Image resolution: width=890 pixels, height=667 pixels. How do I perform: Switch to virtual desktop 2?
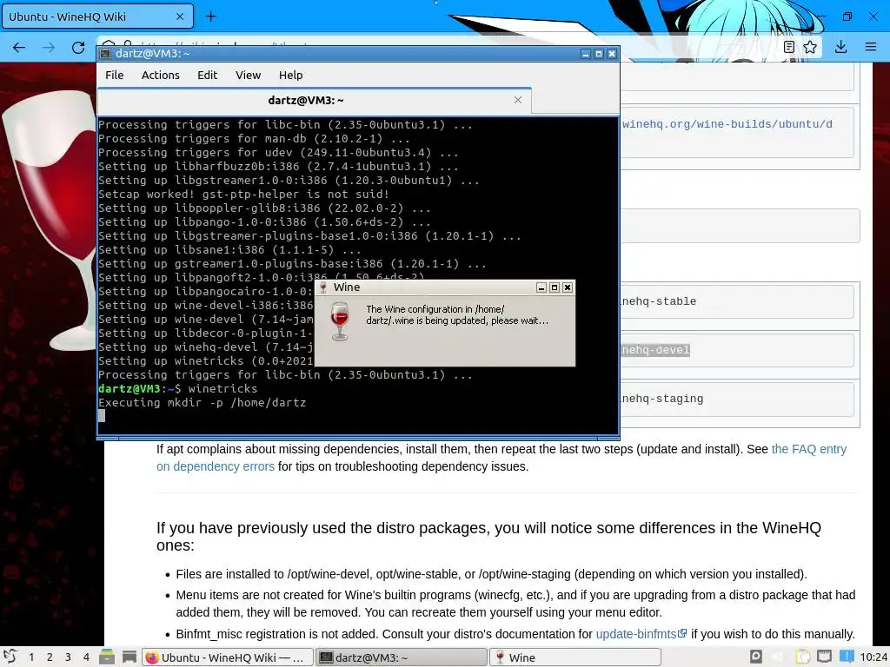[x=50, y=657]
